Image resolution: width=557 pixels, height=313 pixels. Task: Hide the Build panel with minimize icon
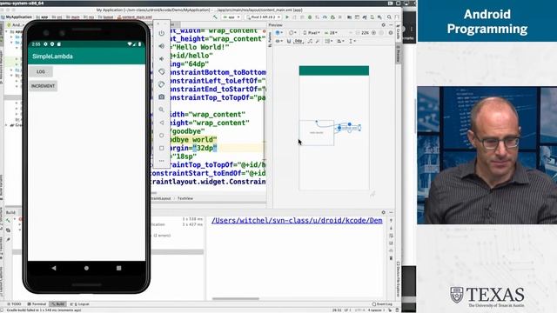coord(391,212)
